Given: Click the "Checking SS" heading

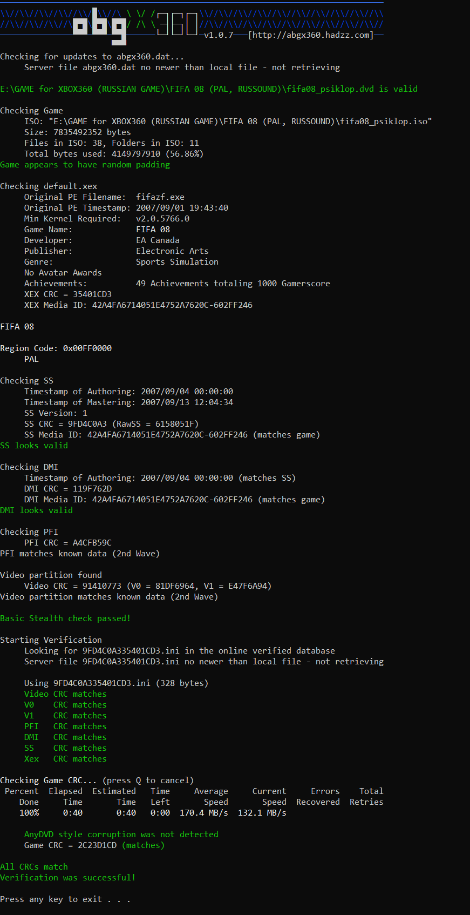Looking at the screenshot, I should click(x=26, y=381).
